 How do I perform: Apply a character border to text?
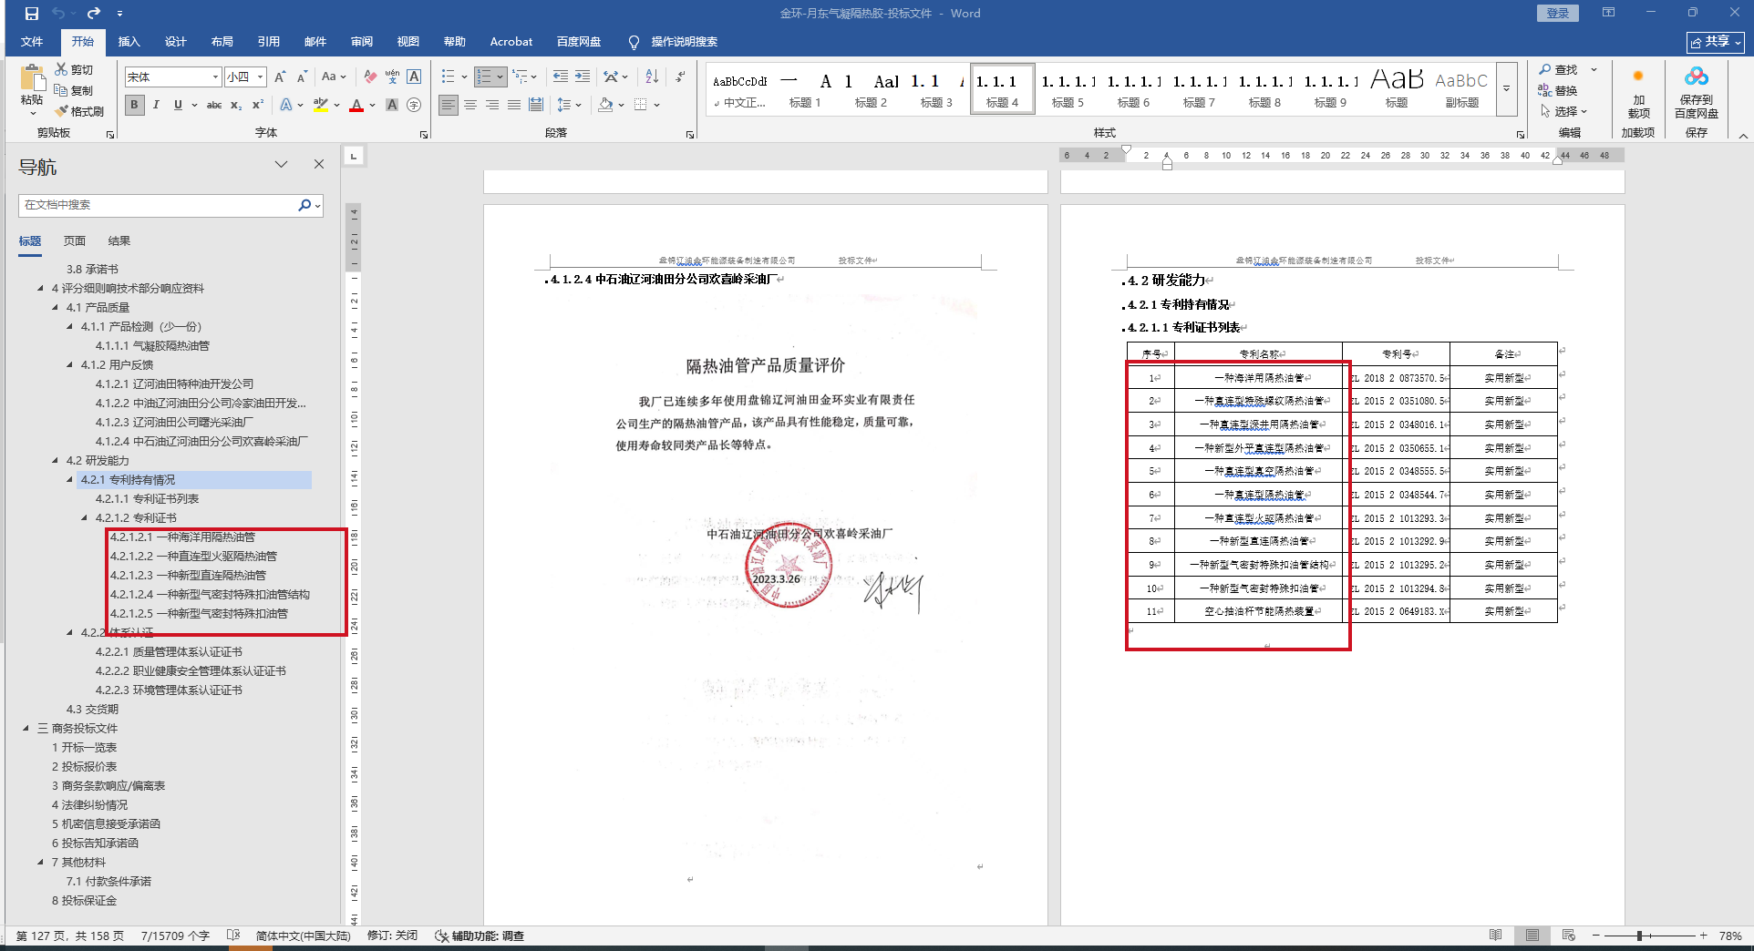pos(414,77)
